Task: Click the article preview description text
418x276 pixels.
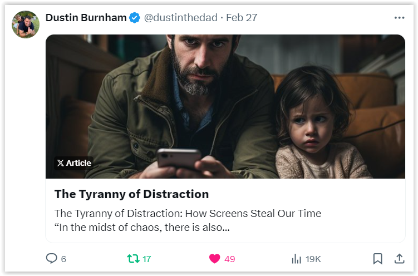Action: (x=188, y=220)
